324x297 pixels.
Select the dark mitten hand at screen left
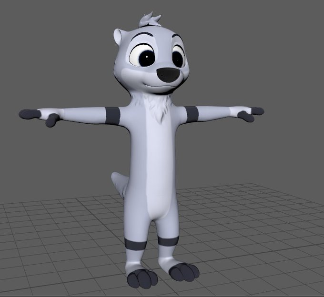tap(39, 118)
